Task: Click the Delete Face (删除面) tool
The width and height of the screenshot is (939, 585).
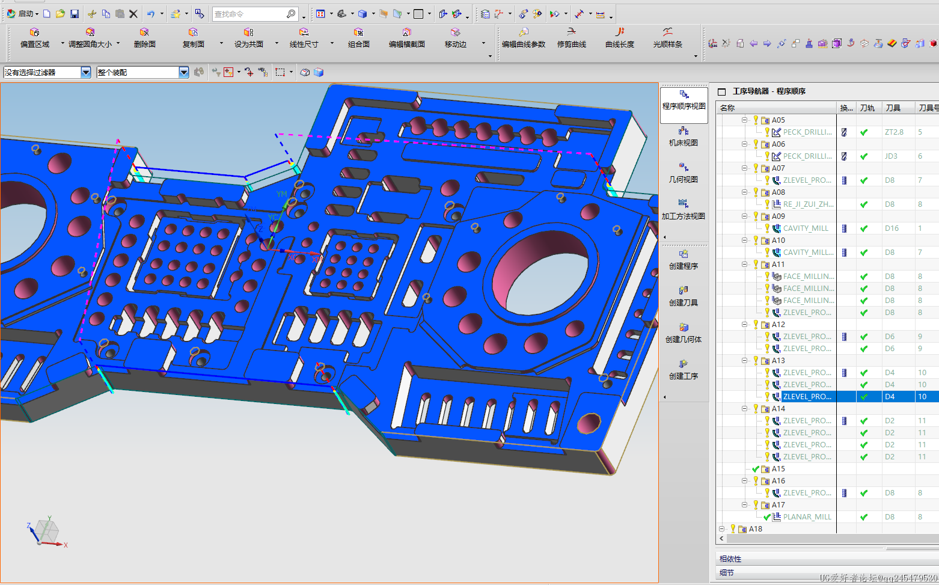Action: click(144, 38)
